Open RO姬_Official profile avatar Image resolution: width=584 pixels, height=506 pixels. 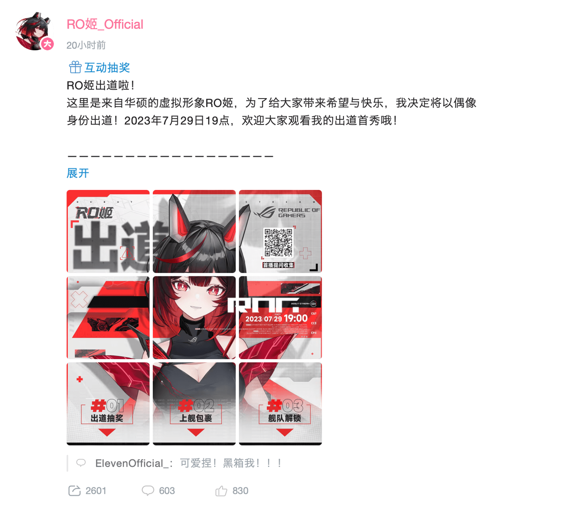[x=34, y=31]
